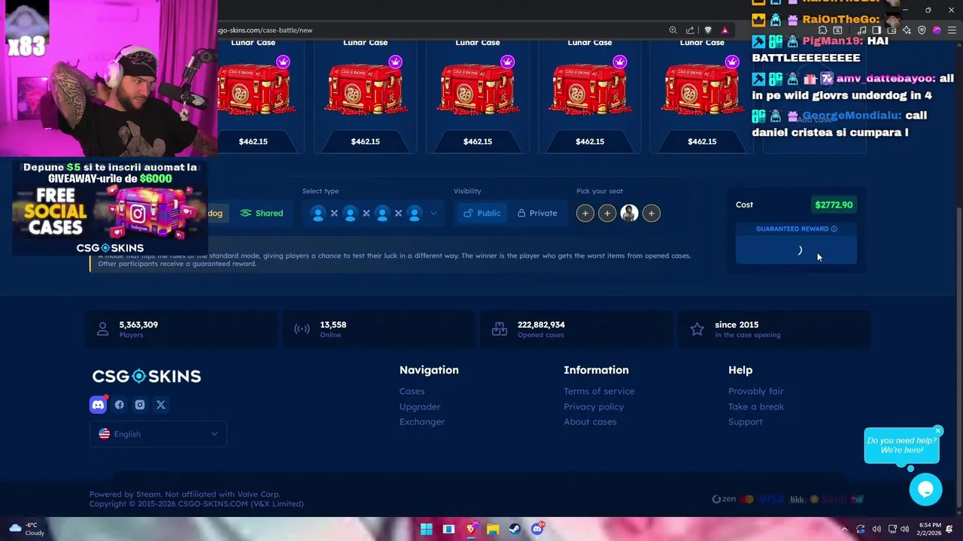Open the Brave wallet icon
This screenshot has width=963, height=541.
point(892,30)
